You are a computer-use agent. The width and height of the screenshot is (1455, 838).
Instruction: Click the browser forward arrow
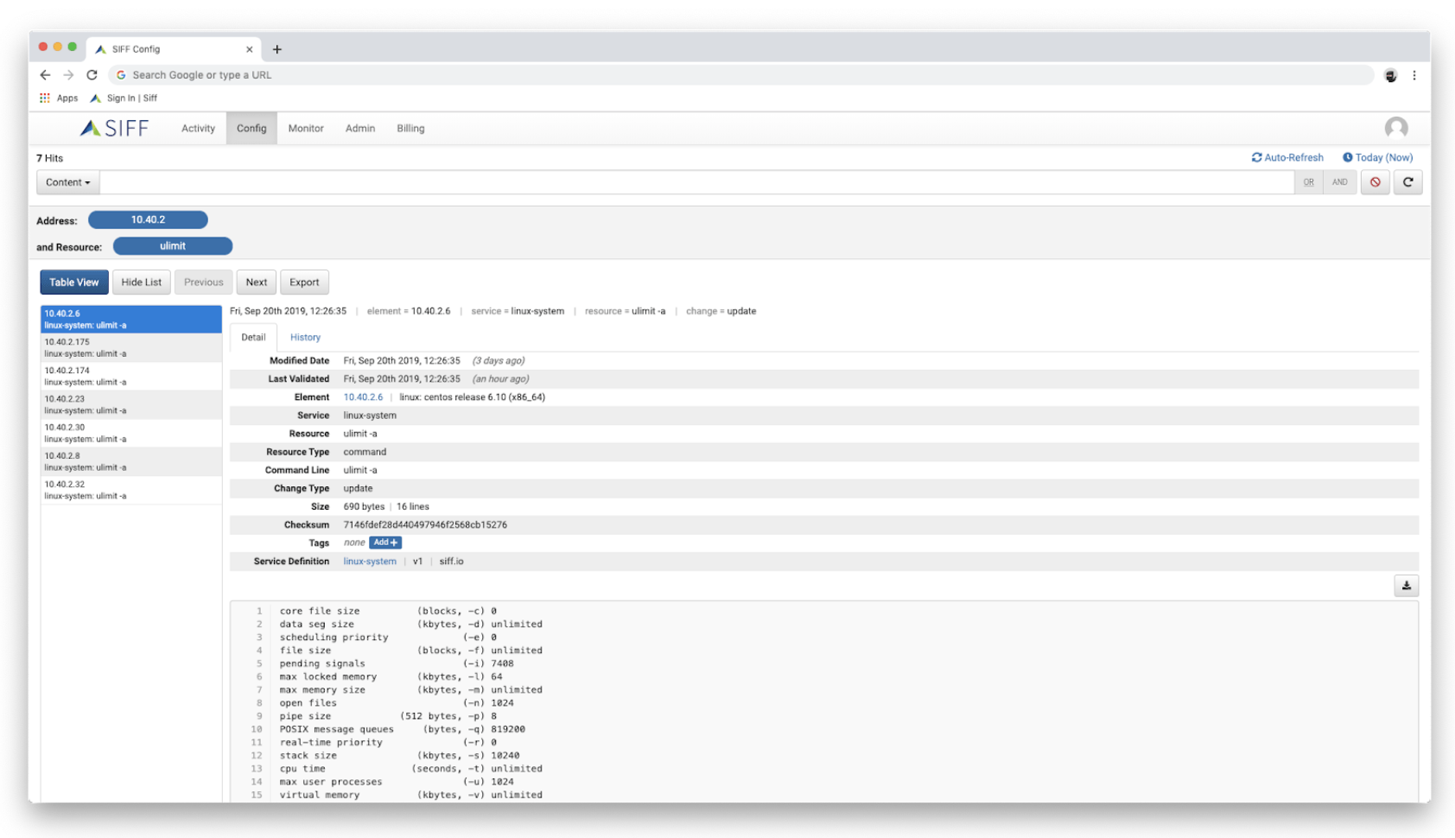point(68,75)
